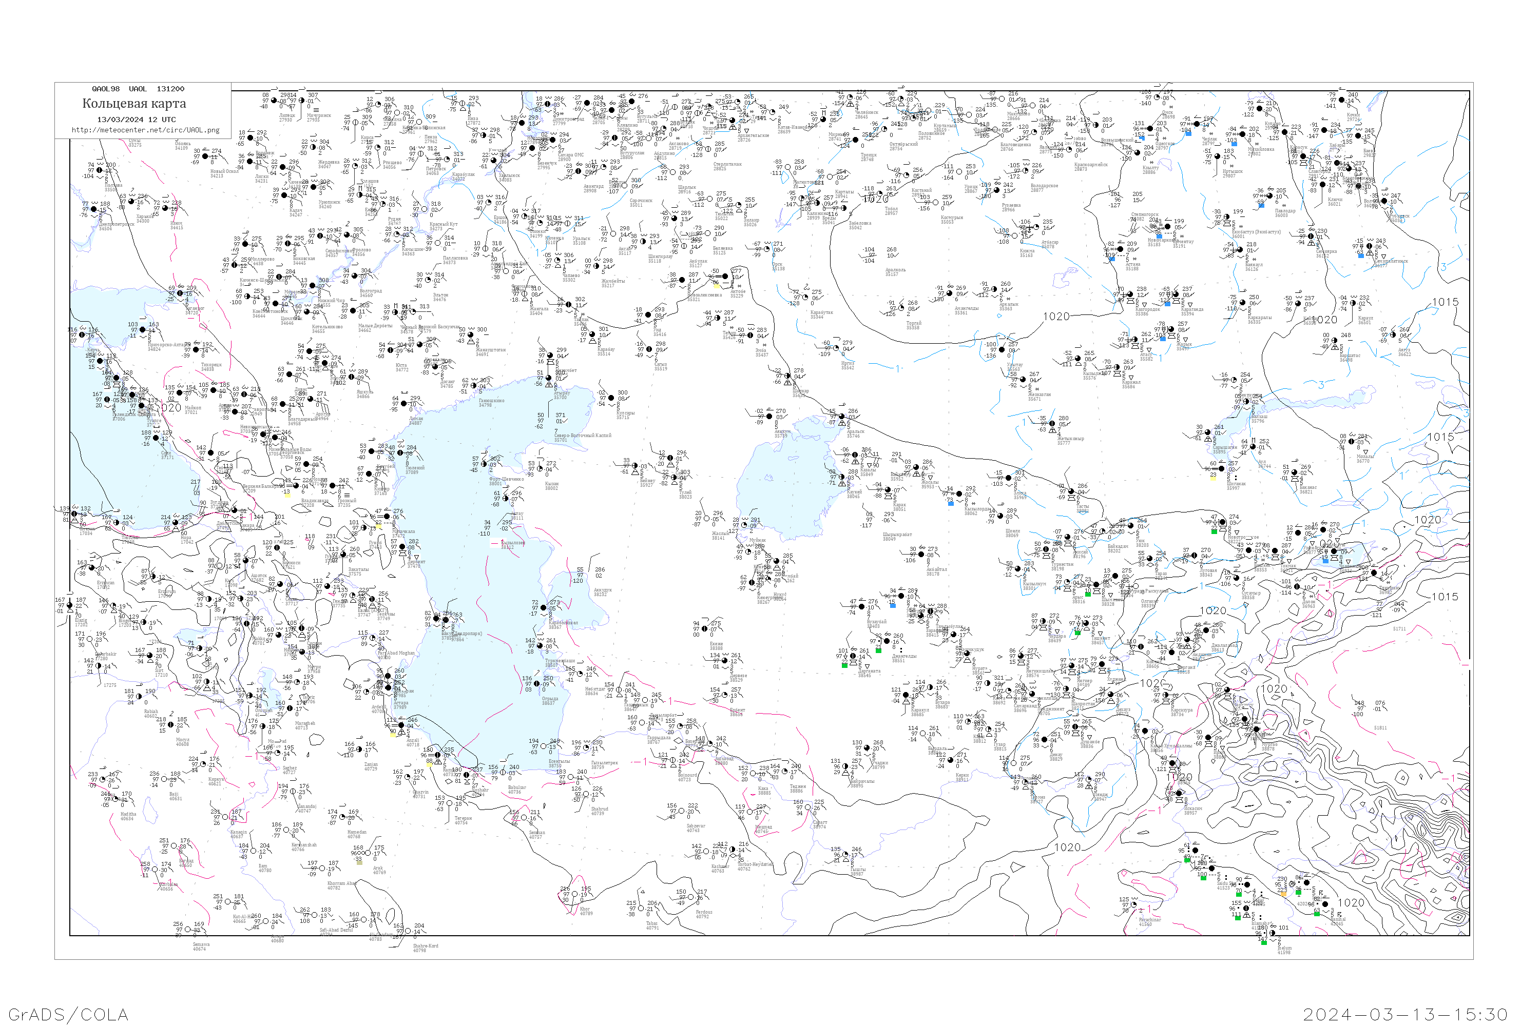Click the 2024-03-13-15:30 timestamp
Screen dimensions: 1540x1026
click(x=1405, y=1014)
